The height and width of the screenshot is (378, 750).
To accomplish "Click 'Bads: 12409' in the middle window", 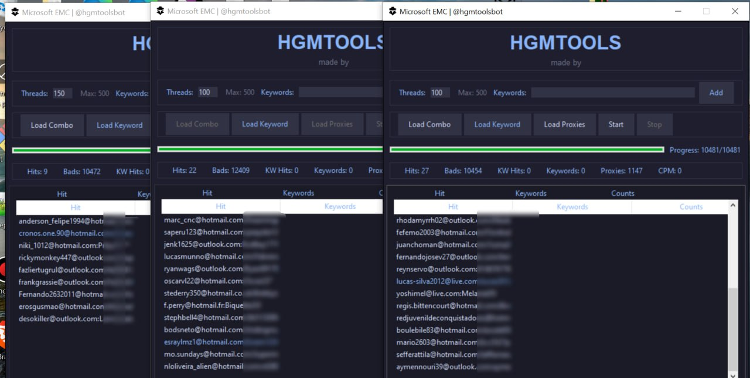I will (x=231, y=170).
